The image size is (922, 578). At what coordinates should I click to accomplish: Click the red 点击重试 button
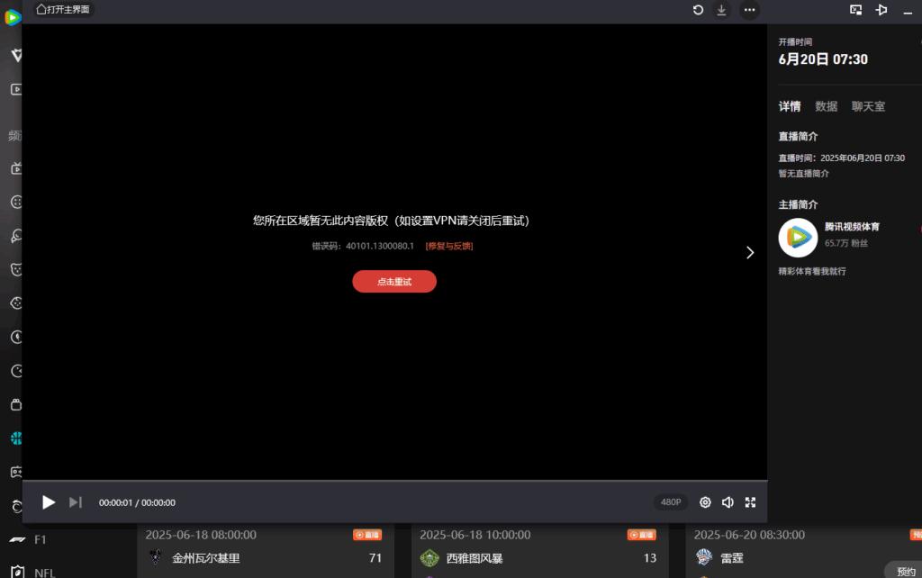394,282
